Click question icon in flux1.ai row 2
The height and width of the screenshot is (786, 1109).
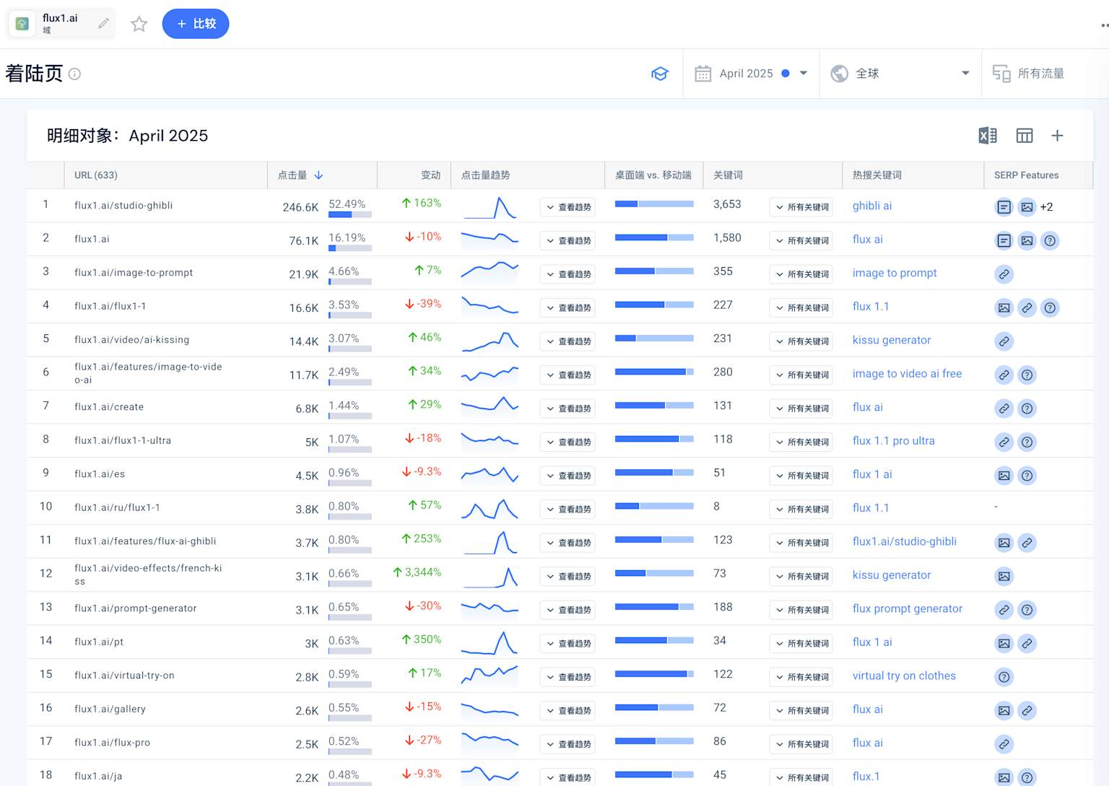point(1051,241)
